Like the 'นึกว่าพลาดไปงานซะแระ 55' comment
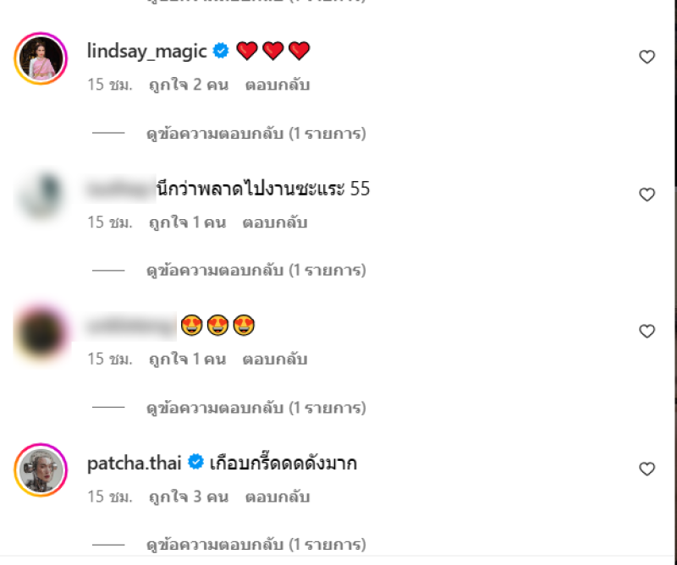The image size is (677, 565). tap(647, 195)
